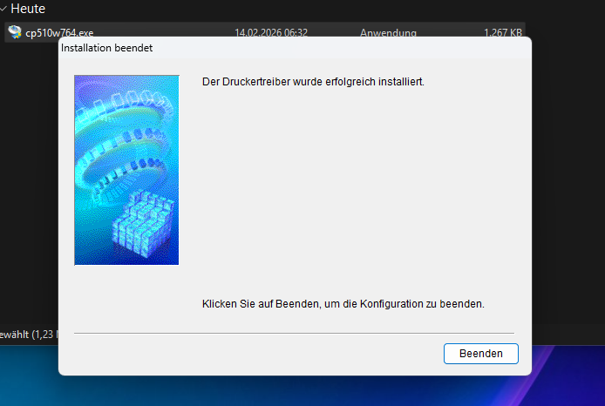Screen dimensions: 605x406
Task: Click the cp510w764.exe installer icon
Action: pyautogui.click(x=14, y=32)
